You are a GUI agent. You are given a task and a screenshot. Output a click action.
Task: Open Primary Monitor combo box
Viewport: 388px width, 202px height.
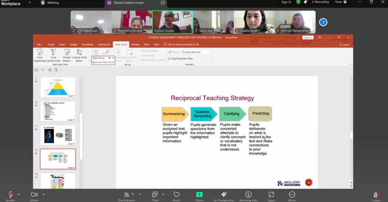[196, 52]
